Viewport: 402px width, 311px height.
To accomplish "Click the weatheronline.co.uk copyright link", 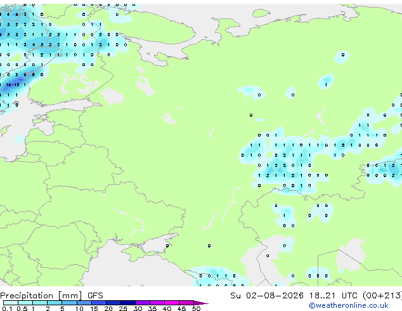I will [x=349, y=305].
